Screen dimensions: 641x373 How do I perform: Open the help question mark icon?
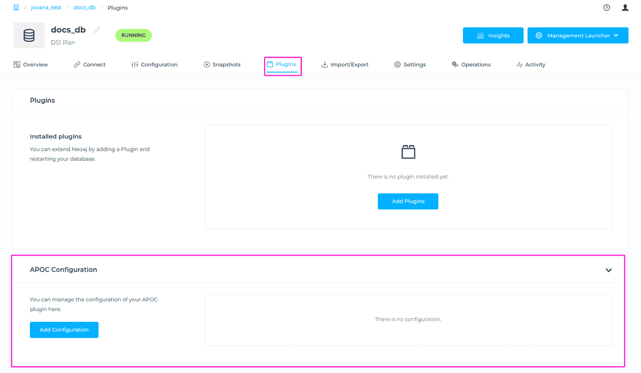pyautogui.click(x=606, y=8)
